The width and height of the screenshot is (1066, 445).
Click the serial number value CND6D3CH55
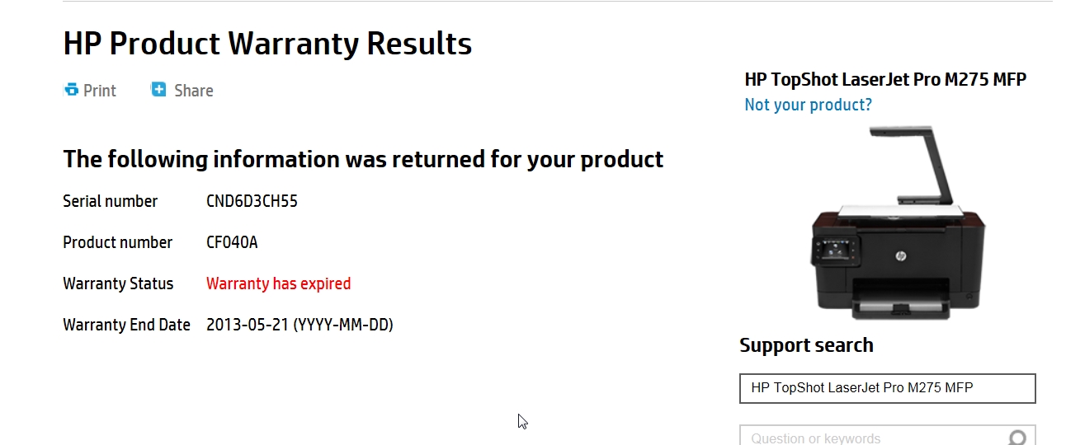[x=252, y=201]
